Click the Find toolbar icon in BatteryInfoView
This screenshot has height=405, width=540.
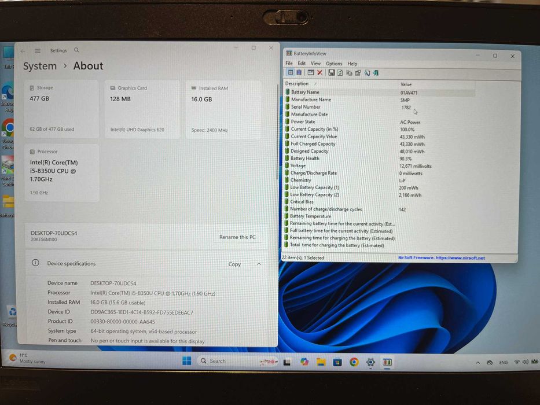[367, 73]
